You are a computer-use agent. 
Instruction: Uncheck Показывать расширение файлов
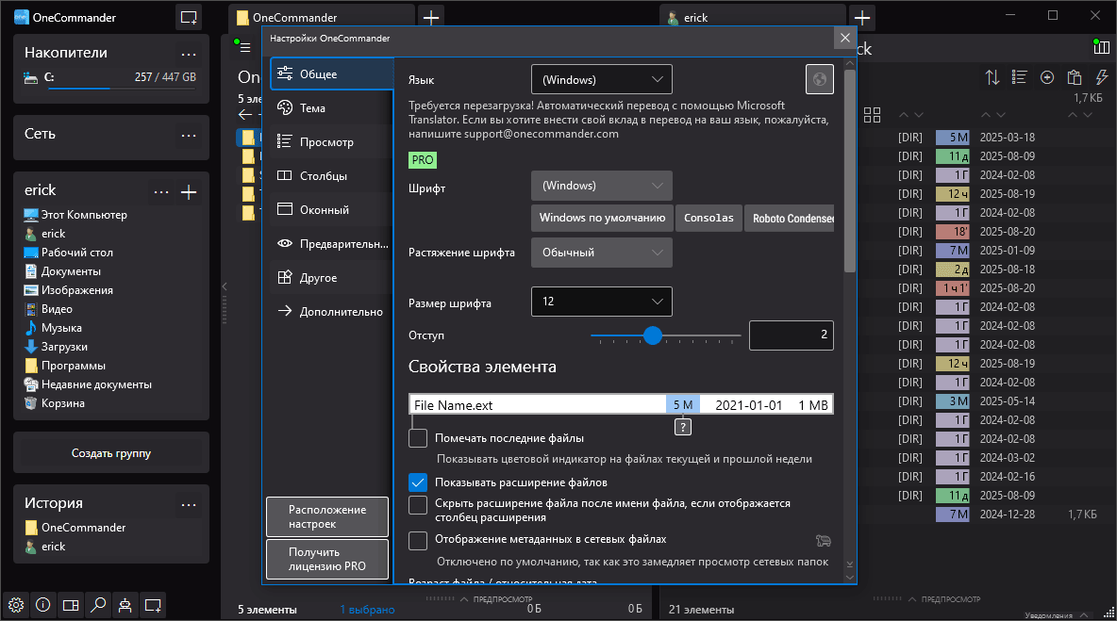[x=417, y=482]
